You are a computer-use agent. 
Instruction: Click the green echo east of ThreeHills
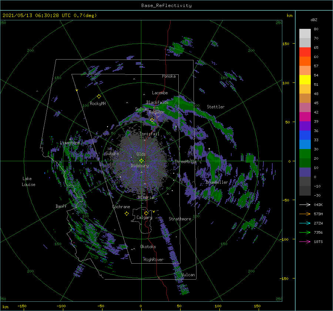[214, 165]
